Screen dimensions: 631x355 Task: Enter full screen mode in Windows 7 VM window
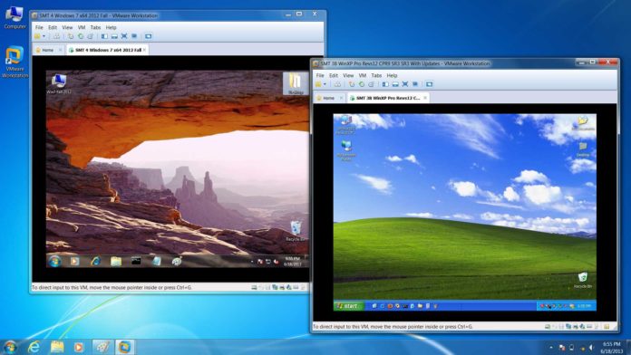(124, 36)
